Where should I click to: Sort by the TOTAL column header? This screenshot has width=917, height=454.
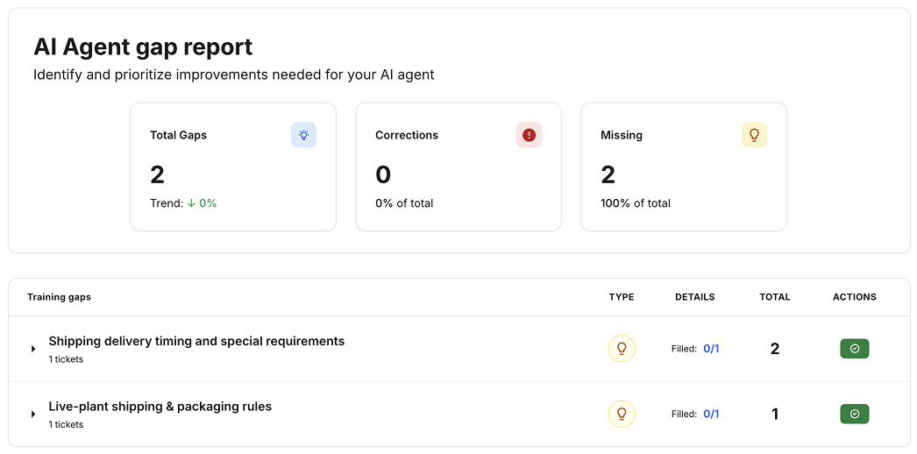(774, 297)
